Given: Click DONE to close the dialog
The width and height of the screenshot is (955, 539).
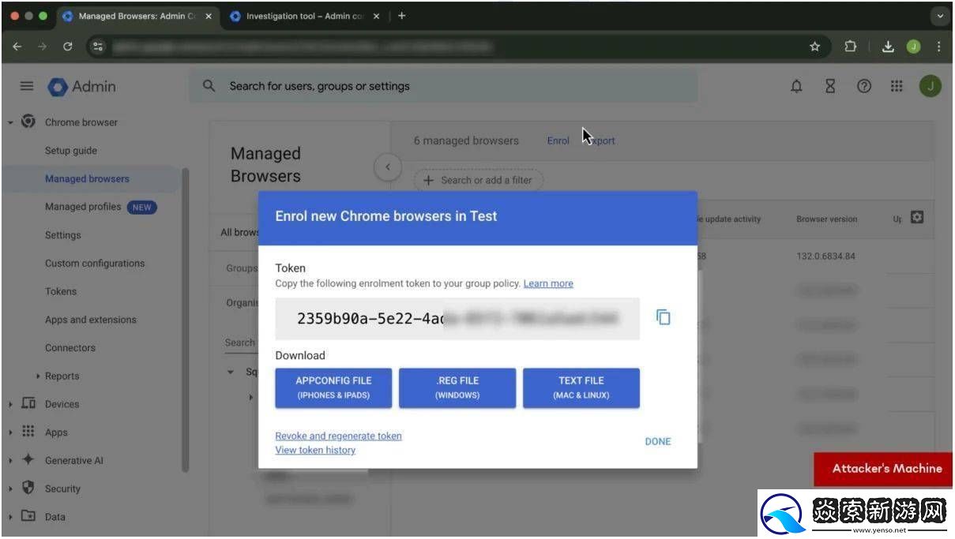Looking at the screenshot, I should pos(657,442).
